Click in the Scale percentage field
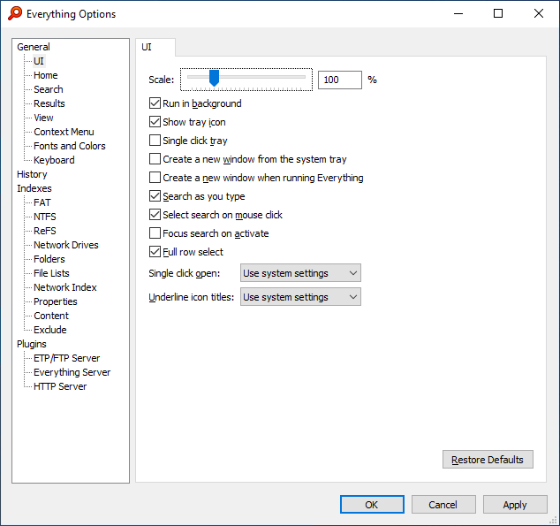 pos(340,80)
